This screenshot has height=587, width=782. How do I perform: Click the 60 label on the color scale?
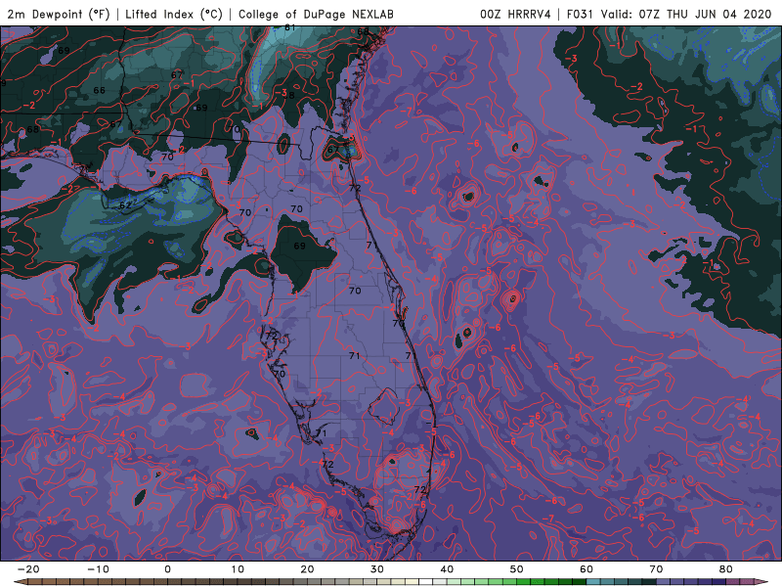(x=586, y=569)
